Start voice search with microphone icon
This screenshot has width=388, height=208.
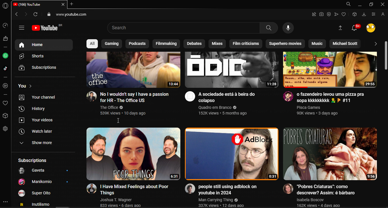coord(288,28)
